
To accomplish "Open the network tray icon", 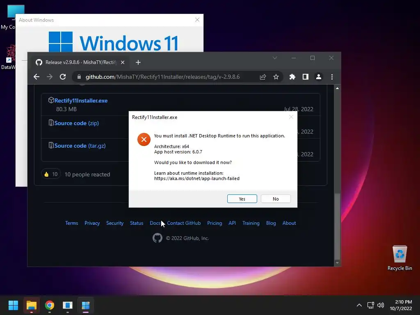I will point(370,305).
